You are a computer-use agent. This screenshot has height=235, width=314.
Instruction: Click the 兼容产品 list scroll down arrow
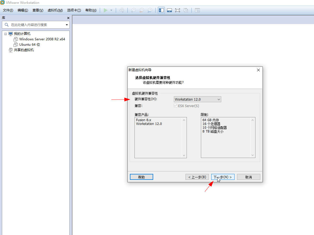pyautogui.click(x=184, y=155)
